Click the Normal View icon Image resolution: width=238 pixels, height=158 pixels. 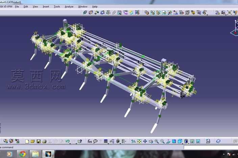[x=168, y=141]
